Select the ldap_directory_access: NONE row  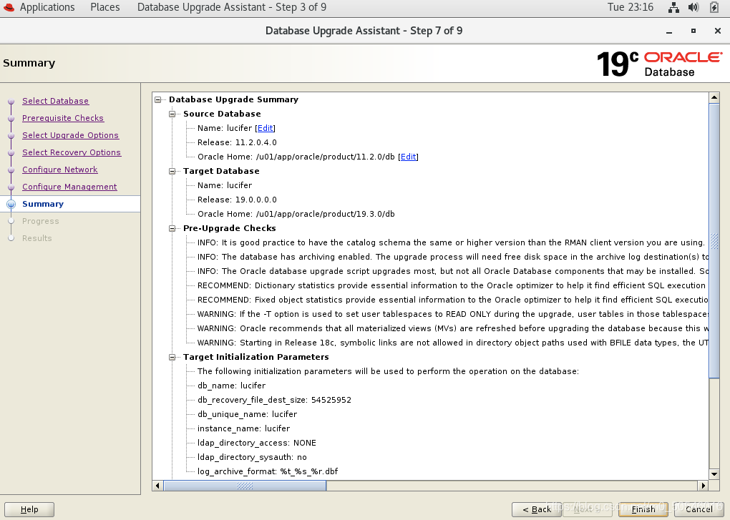point(256,443)
